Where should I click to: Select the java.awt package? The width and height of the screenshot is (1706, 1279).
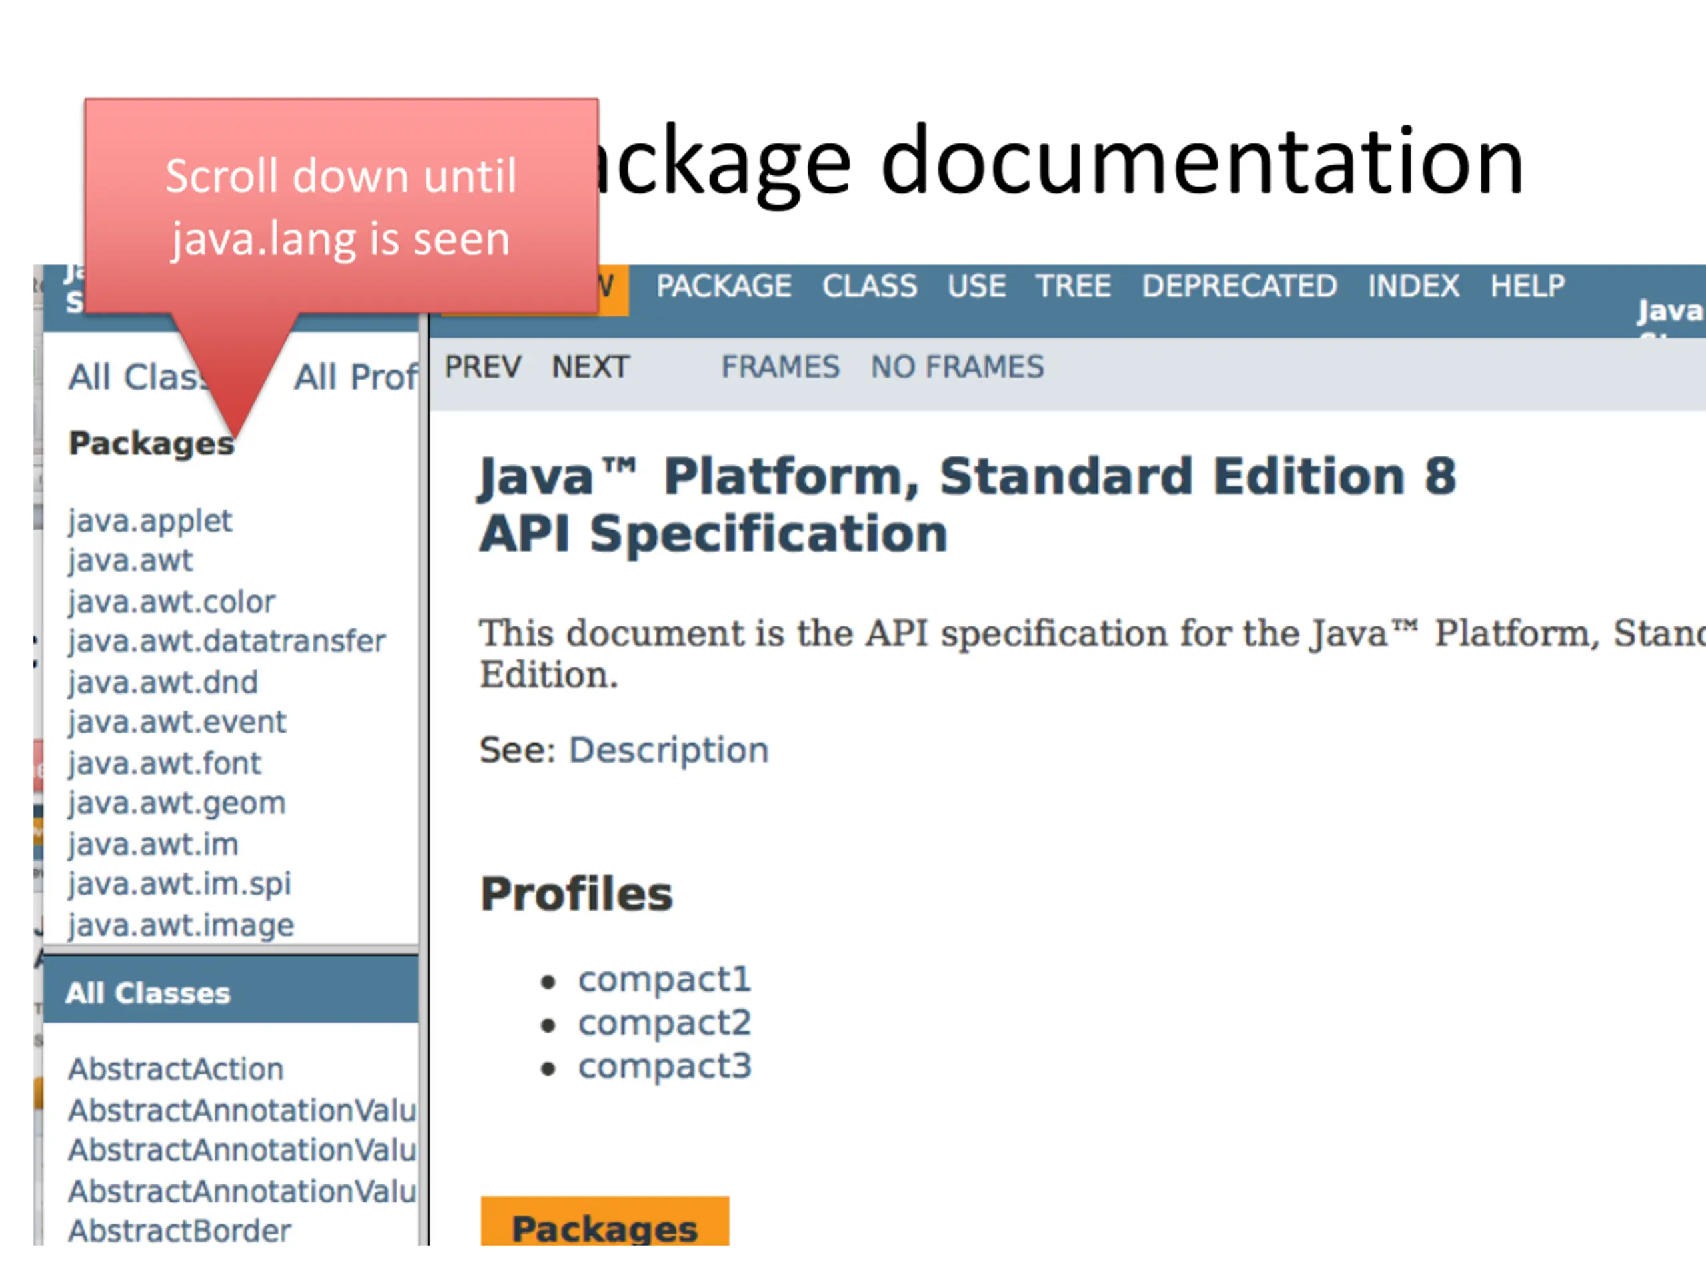tap(131, 560)
